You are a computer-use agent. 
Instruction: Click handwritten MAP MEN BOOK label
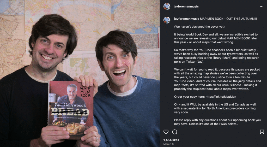85,92
